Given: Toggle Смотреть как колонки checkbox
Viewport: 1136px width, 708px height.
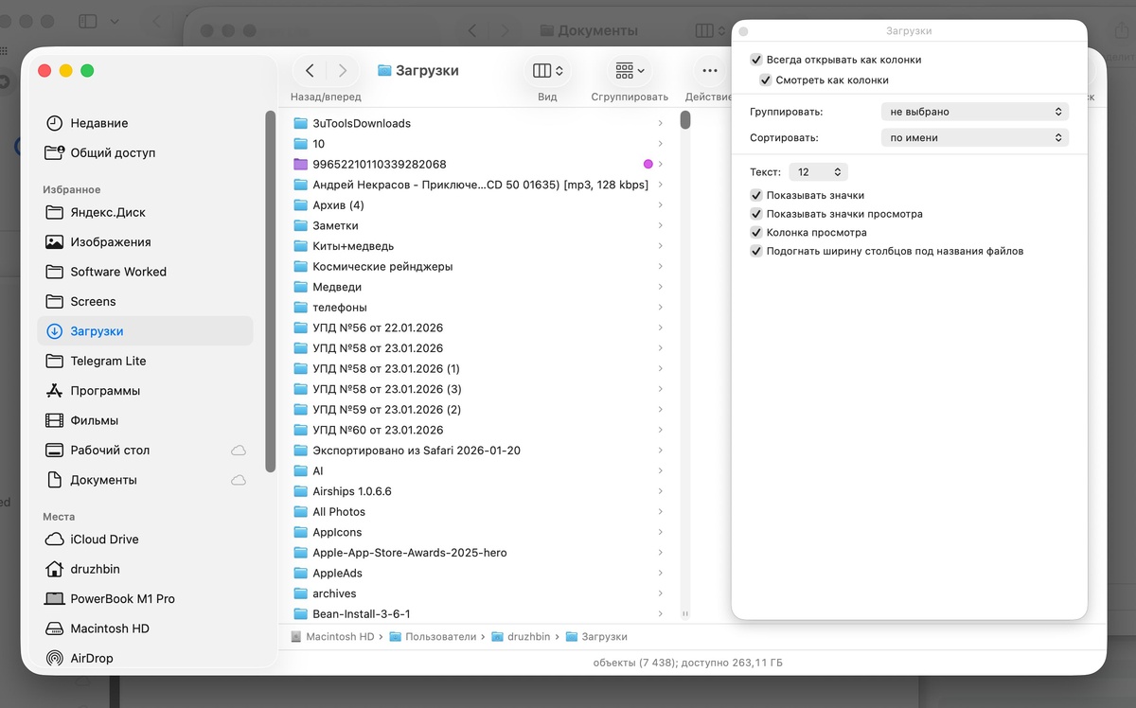Looking at the screenshot, I should pyautogui.click(x=766, y=80).
